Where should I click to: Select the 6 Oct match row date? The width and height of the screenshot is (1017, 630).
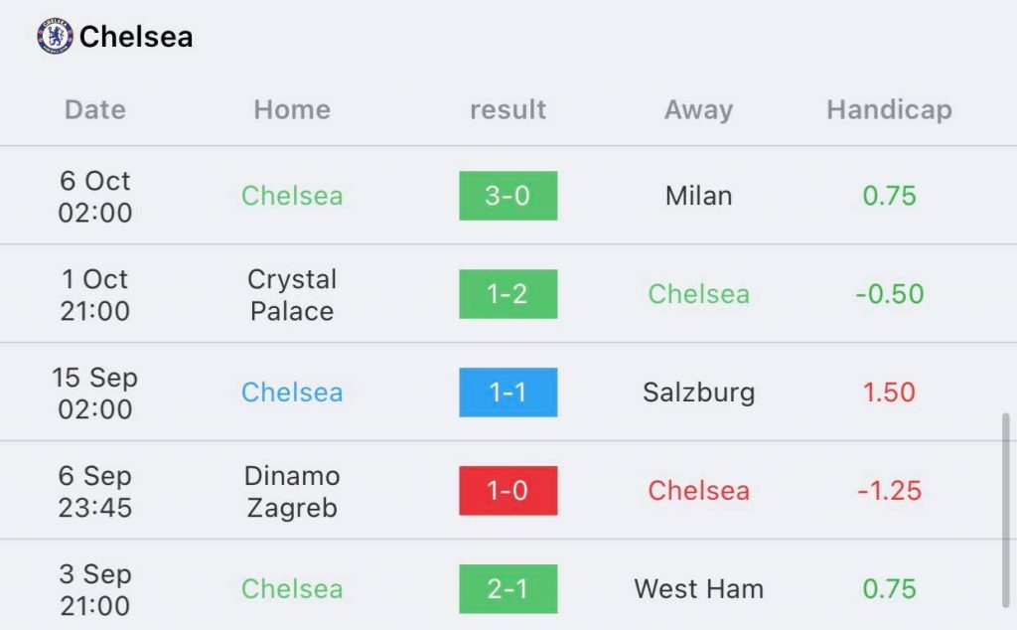point(94,196)
